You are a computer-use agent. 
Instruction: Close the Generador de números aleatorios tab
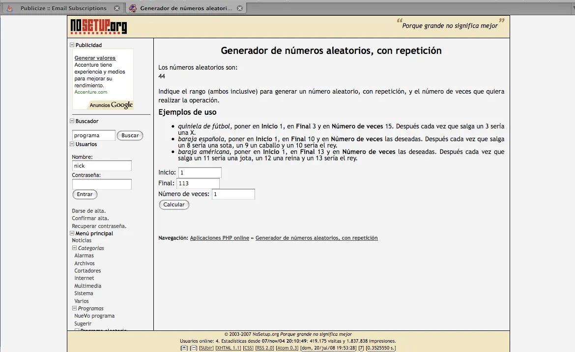pos(240,8)
